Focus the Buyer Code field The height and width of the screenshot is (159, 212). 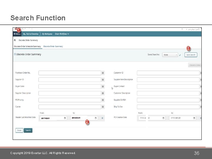point(70,86)
